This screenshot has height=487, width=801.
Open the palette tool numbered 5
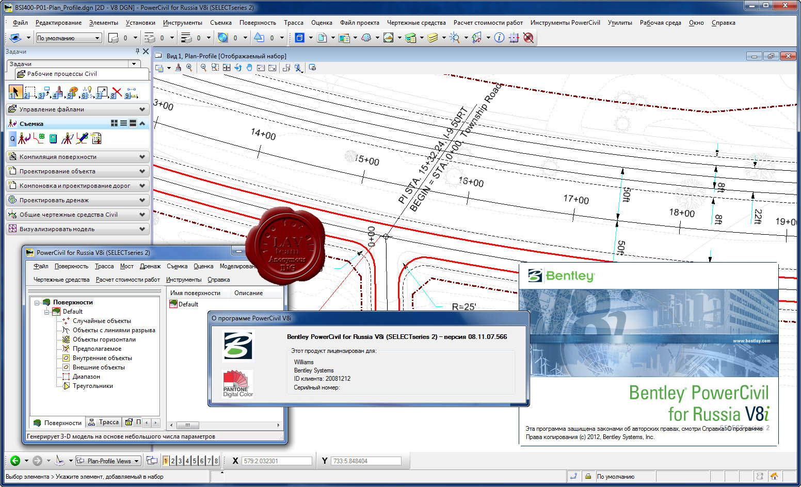[x=73, y=92]
